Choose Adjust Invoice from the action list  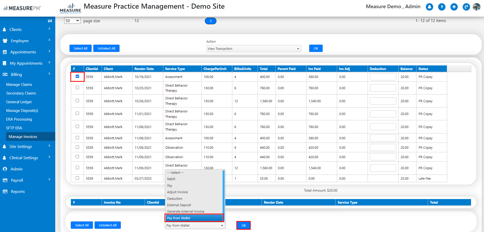tap(194, 192)
